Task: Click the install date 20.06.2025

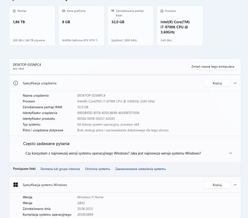Action: pyautogui.click(x=85, y=209)
